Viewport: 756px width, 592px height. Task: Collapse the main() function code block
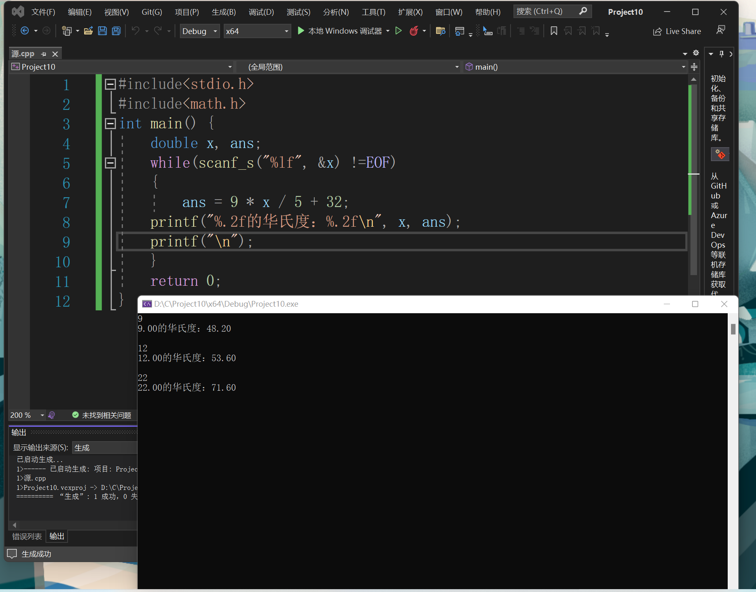[110, 123]
